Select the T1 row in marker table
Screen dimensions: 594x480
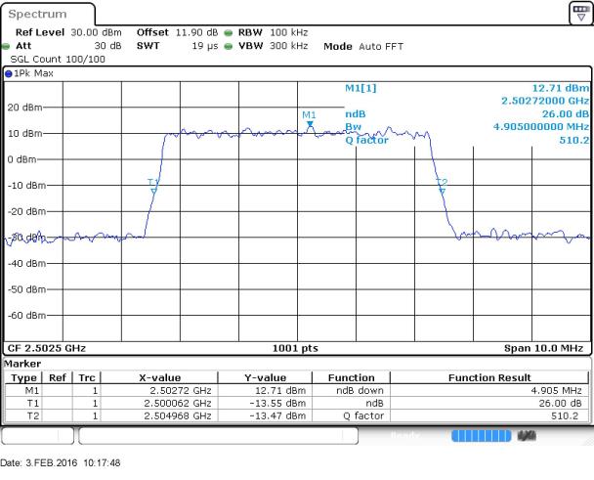coord(297,403)
